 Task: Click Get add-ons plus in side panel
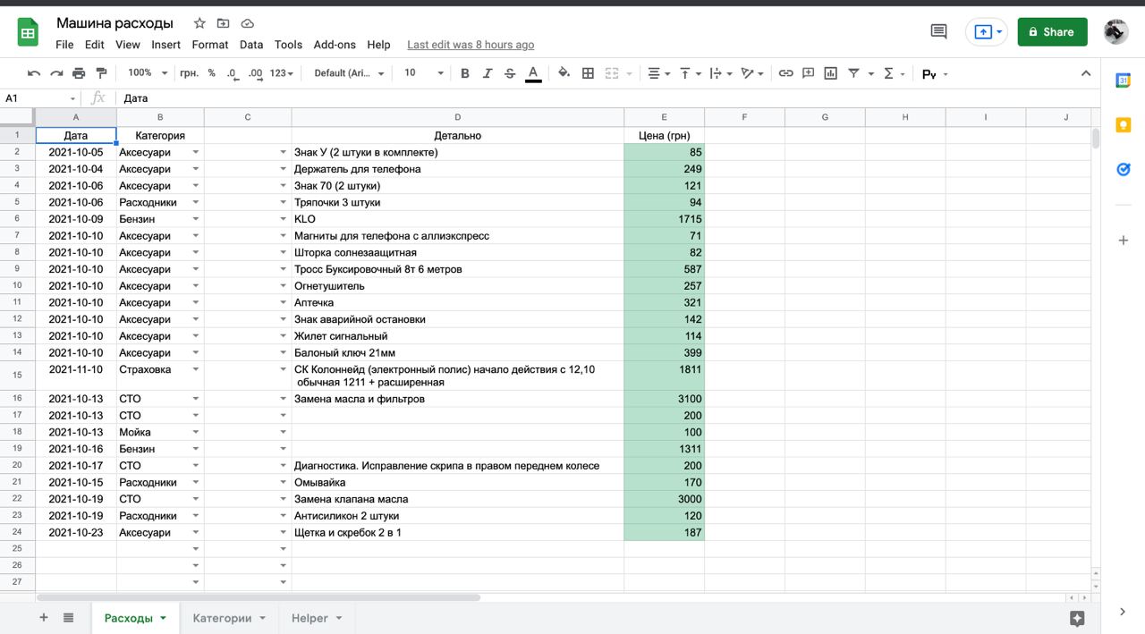pos(1124,240)
